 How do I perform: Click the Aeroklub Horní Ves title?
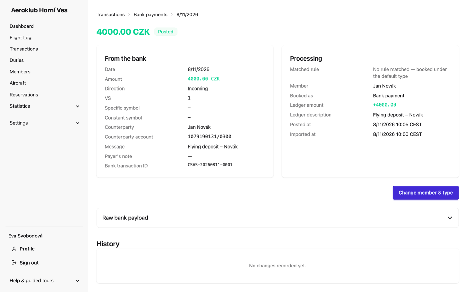coord(39,10)
